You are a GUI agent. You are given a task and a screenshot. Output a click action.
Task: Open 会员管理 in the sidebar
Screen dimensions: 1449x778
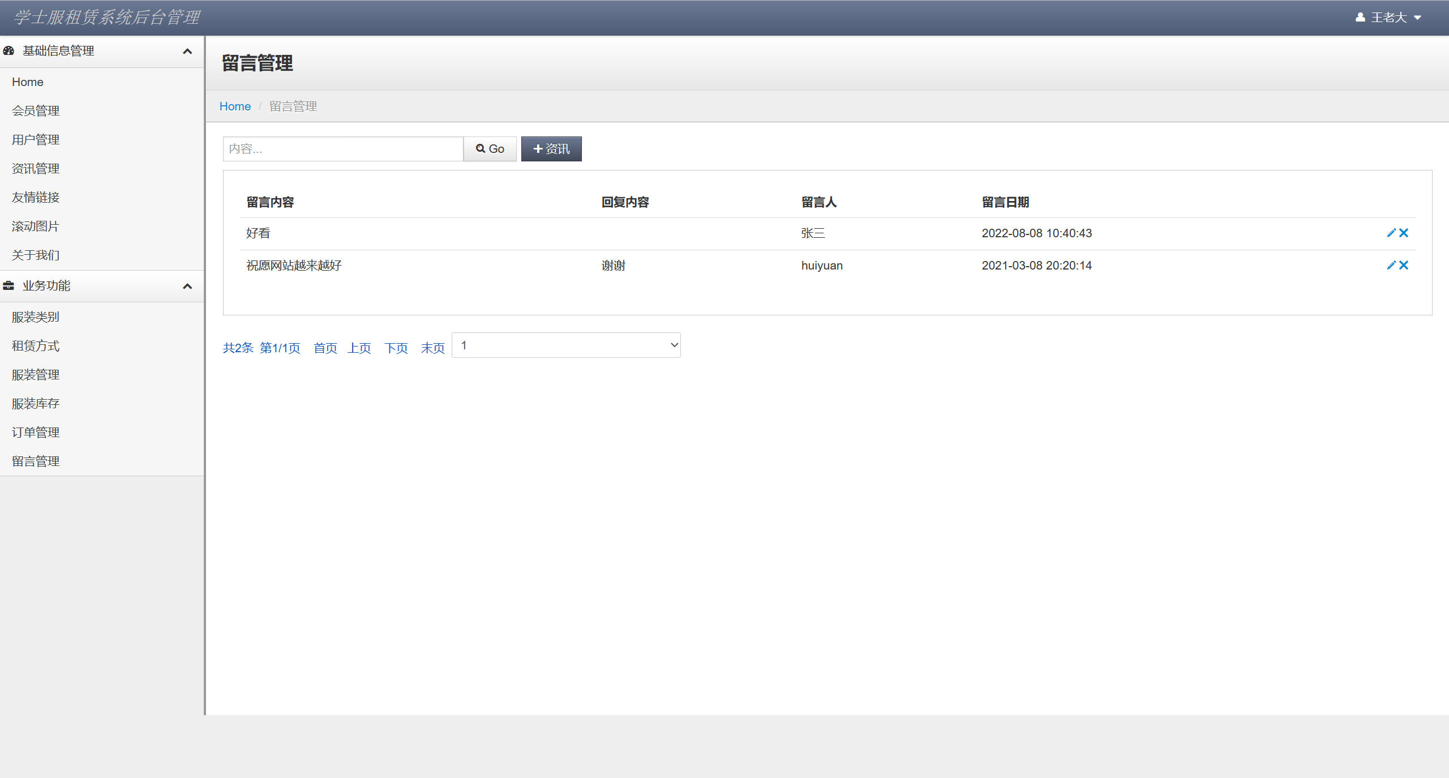click(x=36, y=111)
